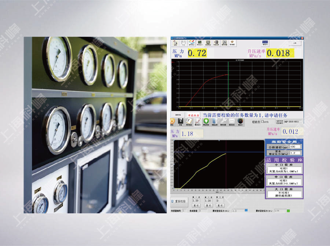The height and width of the screenshot is (246, 330).
Task: Click the 公称通径 input field showing 100
Action: (295, 146)
